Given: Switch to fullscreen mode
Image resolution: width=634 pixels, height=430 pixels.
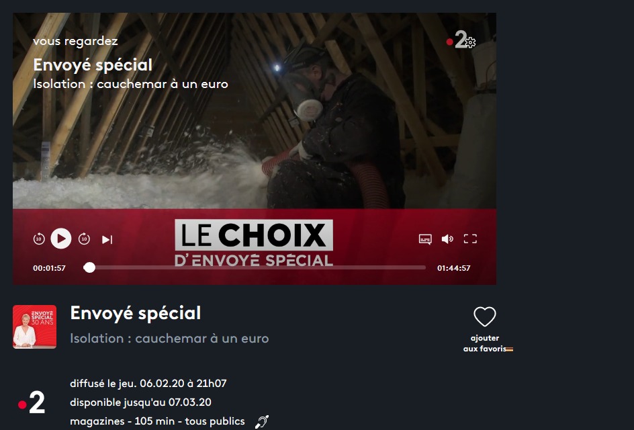Looking at the screenshot, I should coord(470,239).
